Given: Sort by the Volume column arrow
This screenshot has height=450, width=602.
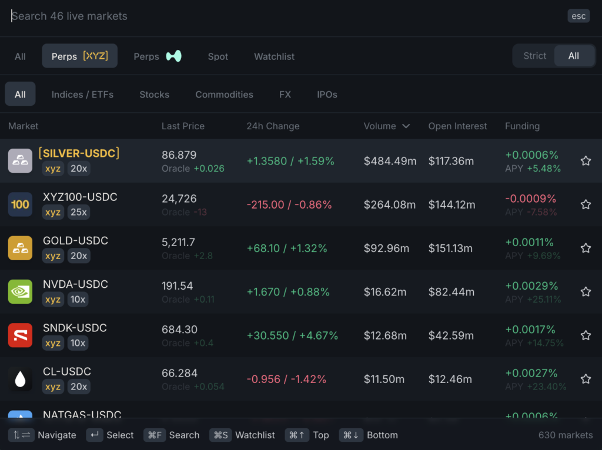Looking at the screenshot, I should (x=406, y=126).
